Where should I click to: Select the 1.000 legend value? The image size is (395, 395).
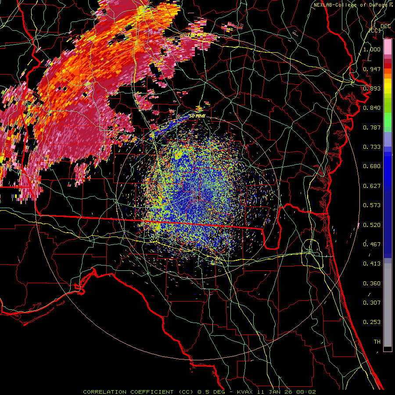pos(372,49)
